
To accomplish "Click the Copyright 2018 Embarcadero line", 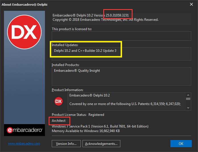I will pos(106,20).
